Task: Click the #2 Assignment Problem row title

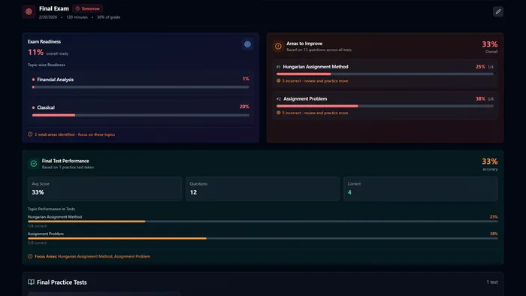Action: [x=305, y=98]
